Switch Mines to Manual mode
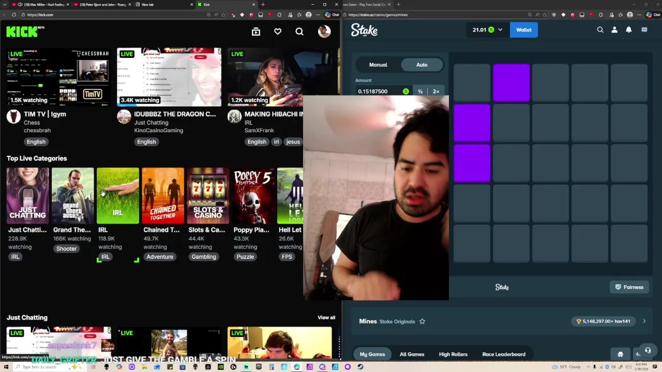This screenshot has width=662, height=372. click(378, 65)
